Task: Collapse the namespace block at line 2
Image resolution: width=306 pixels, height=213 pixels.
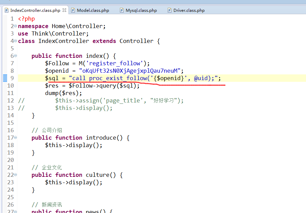Action: [16, 26]
